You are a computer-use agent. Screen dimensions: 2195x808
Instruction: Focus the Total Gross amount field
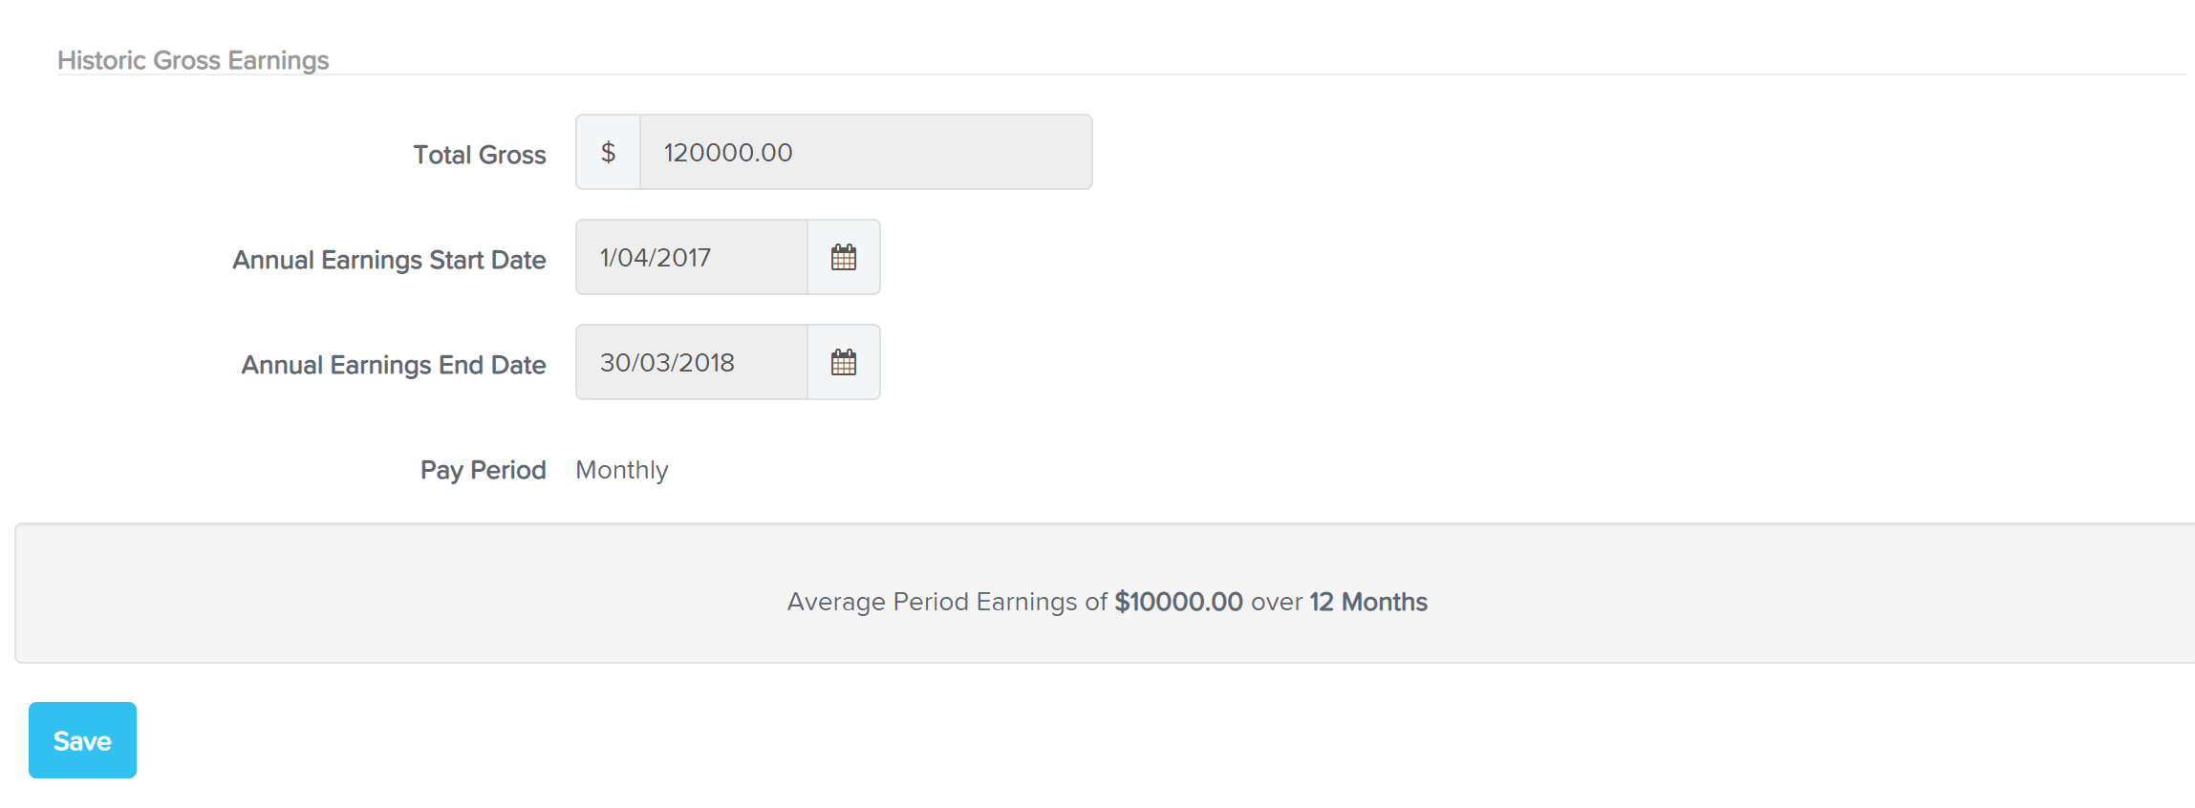click(x=866, y=152)
